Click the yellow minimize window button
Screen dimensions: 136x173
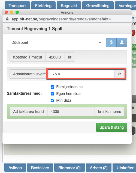click(12, 12)
